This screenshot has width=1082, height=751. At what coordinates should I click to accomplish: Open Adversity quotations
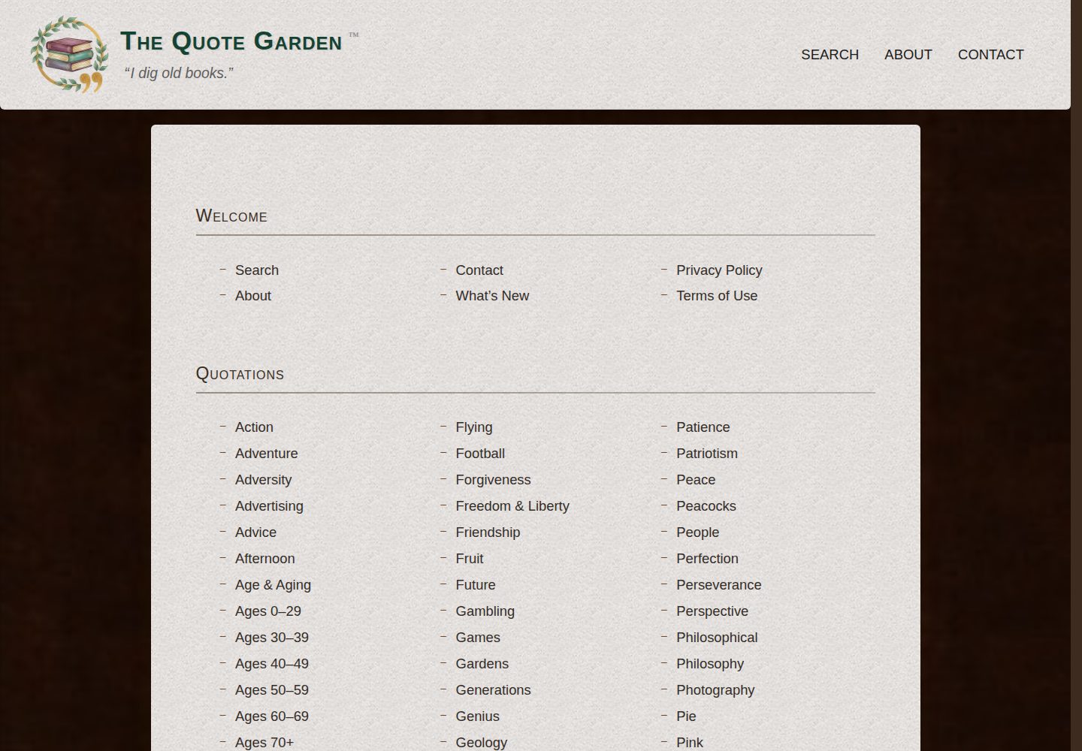(x=263, y=480)
